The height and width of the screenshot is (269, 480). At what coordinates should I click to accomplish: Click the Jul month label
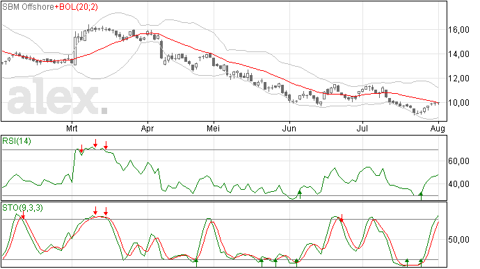(x=362, y=129)
